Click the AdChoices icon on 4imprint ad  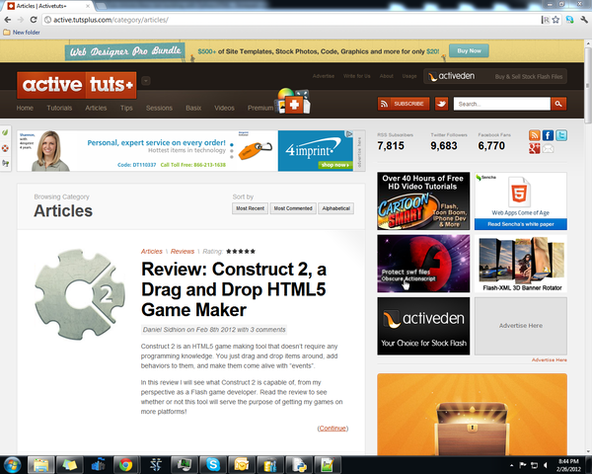tap(349, 134)
